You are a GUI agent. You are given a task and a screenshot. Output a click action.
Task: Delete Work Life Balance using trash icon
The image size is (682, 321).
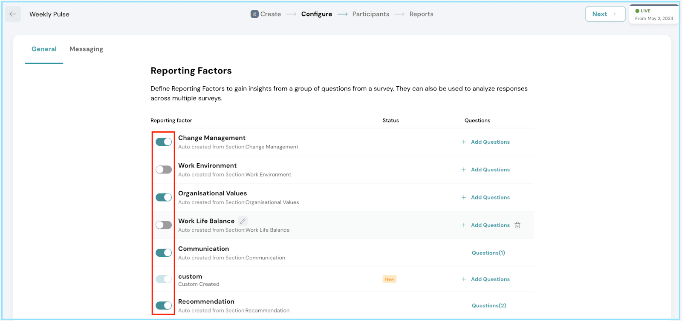517,225
